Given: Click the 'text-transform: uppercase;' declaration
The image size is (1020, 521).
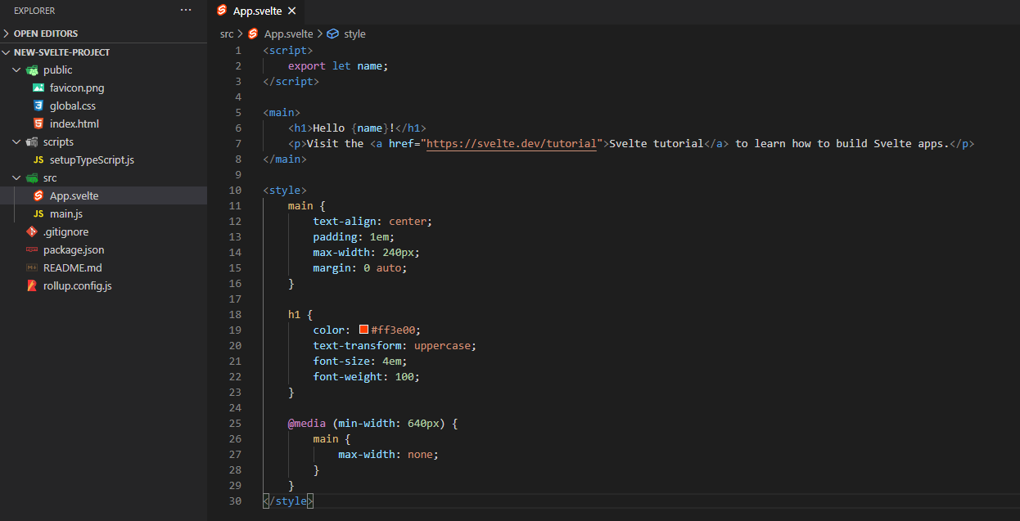Looking at the screenshot, I should pos(395,345).
